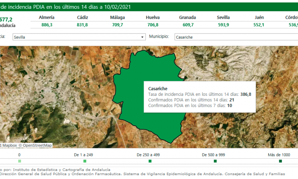Viewport: 298px width, 179px height.
Task: Select the Jaén province header
Action: tap(258, 18)
